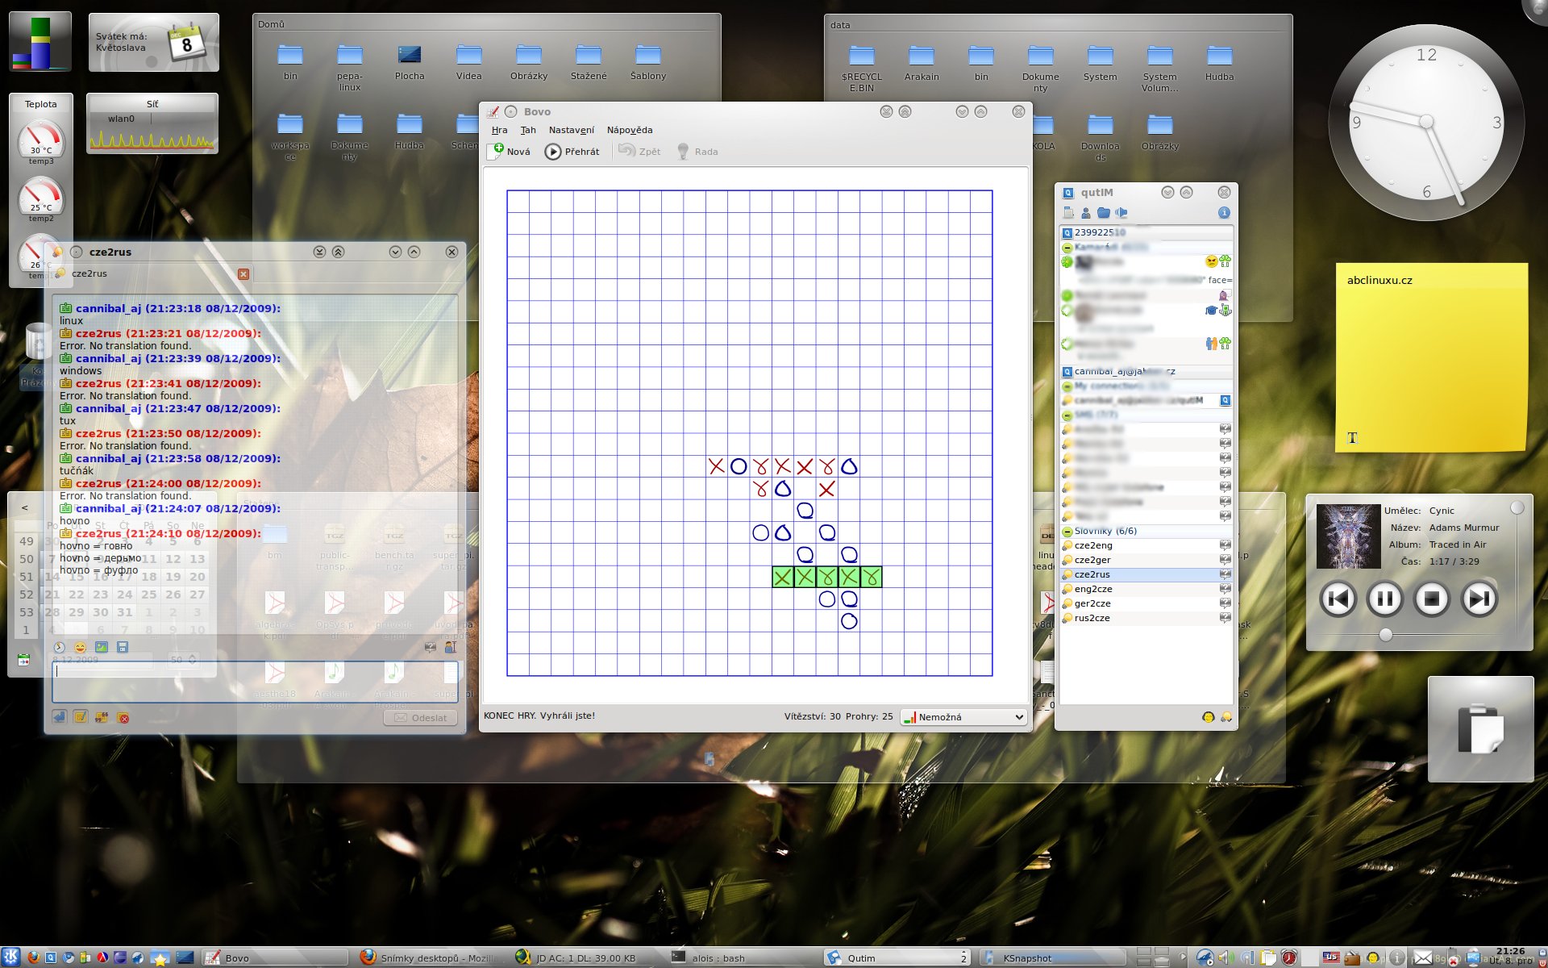Select the eng2cze contact in qutIM
The width and height of the screenshot is (1548, 968).
1146,589
